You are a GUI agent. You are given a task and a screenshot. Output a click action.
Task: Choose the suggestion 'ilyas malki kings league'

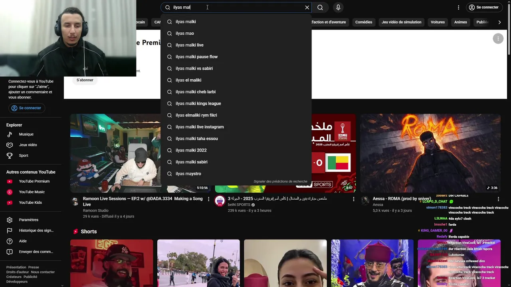[236, 104]
